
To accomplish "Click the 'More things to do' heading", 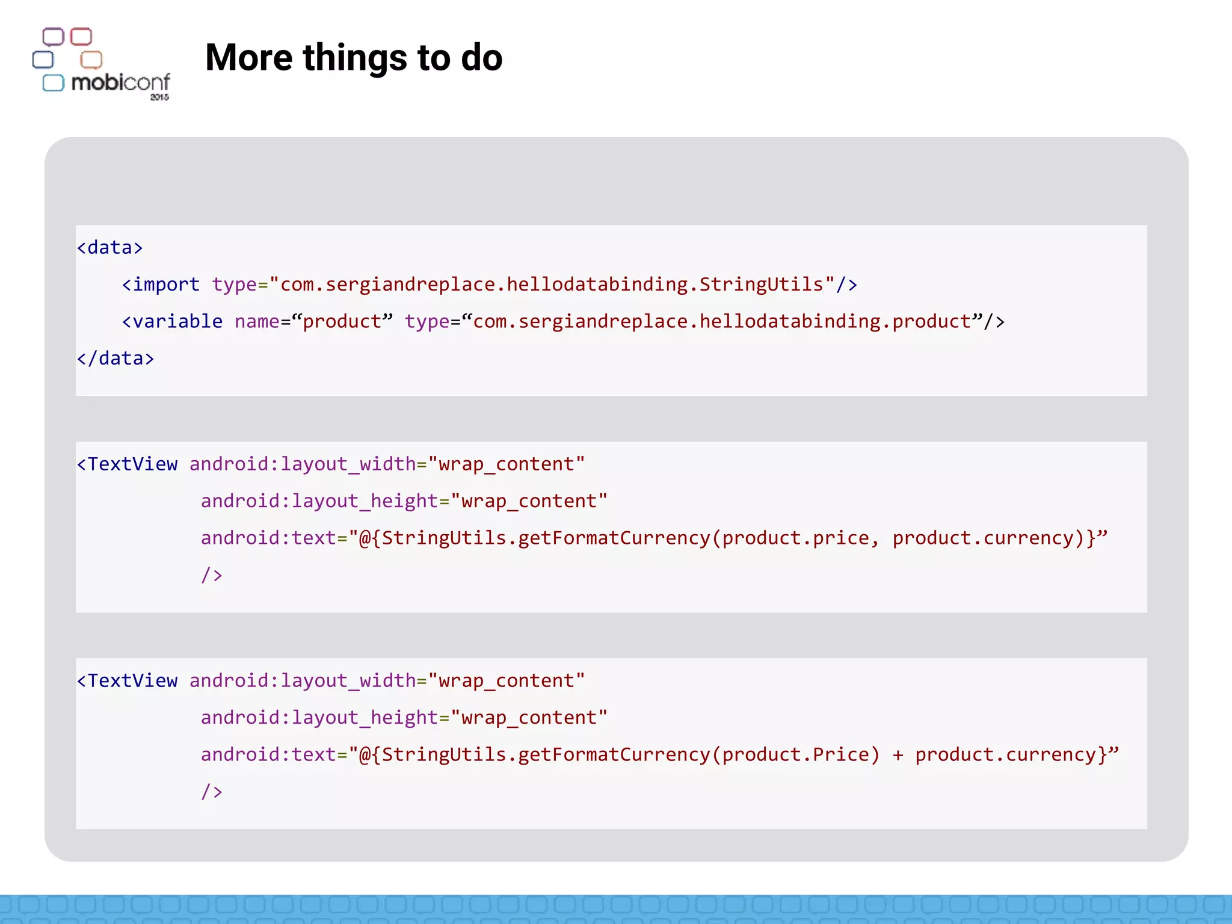I will click(x=354, y=58).
